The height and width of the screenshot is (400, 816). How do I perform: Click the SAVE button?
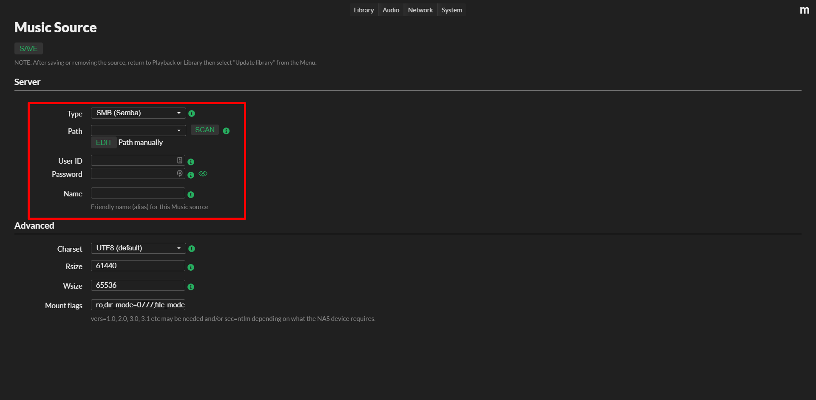pyautogui.click(x=28, y=48)
